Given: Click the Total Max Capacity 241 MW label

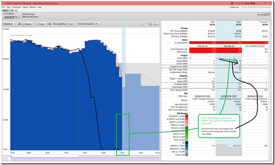Looking at the screenshot, I should (x=21, y=35).
